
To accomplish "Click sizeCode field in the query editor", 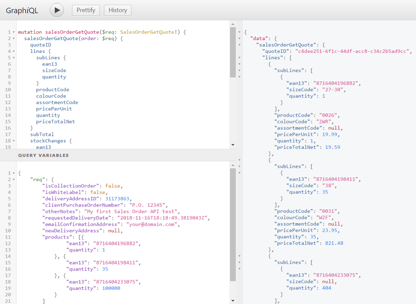I will [54, 70].
